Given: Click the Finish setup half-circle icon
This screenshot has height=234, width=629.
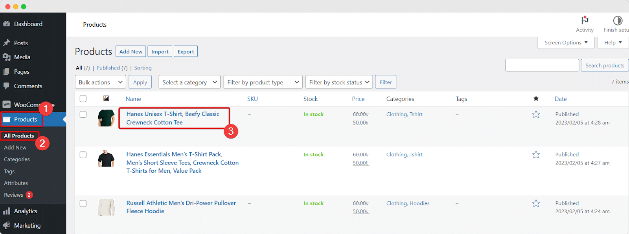Looking at the screenshot, I should point(618,20).
